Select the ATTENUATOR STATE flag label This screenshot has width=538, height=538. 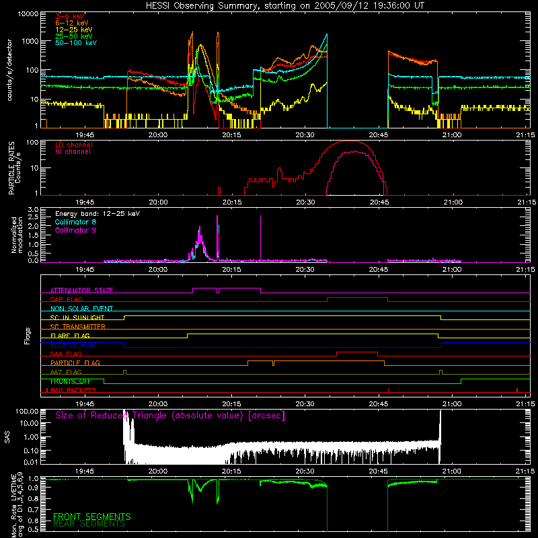[x=81, y=291]
